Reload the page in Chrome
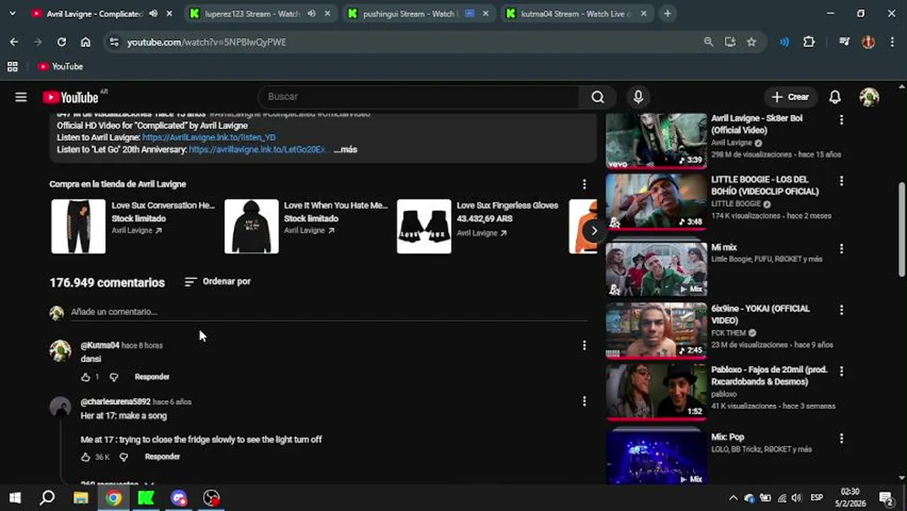The image size is (907, 511). (62, 42)
